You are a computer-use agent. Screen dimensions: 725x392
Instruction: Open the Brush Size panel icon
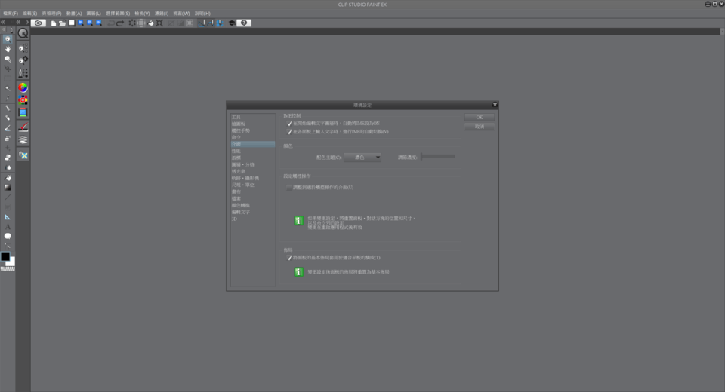tap(23, 72)
